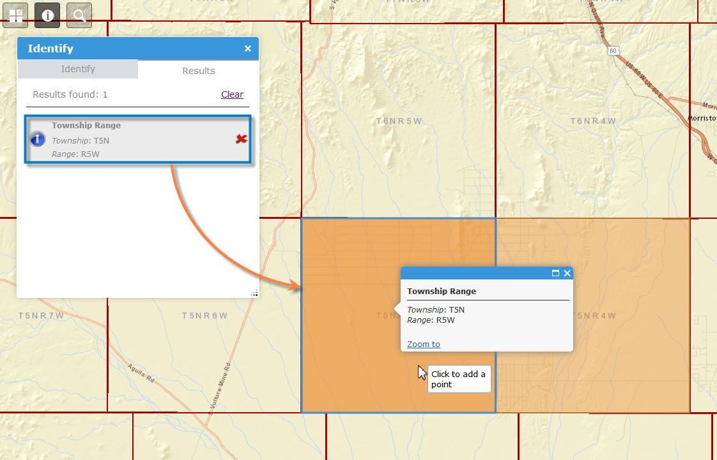Screen dimensions: 717x460
Task: Click the Aguila Rd road label
Action: pyautogui.click(x=141, y=373)
